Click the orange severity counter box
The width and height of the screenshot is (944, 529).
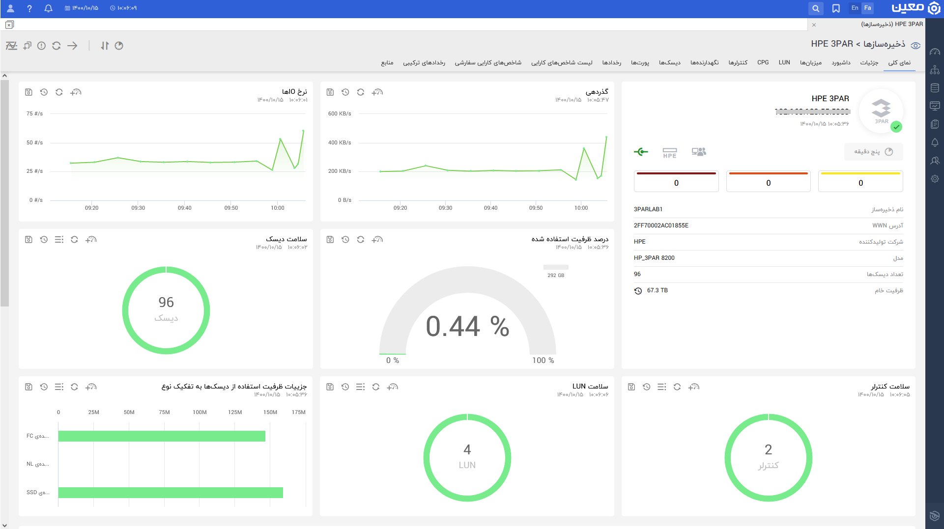pos(769,181)
